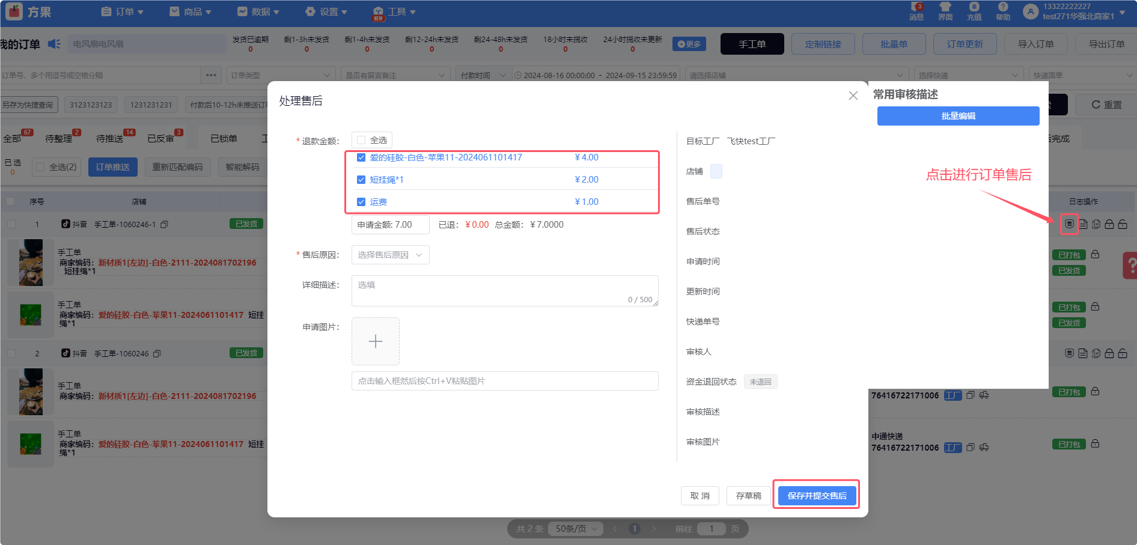Screen dimensions: 1137x545
Task: Click the 保存并提交售后 button
Action: (817, 496)
